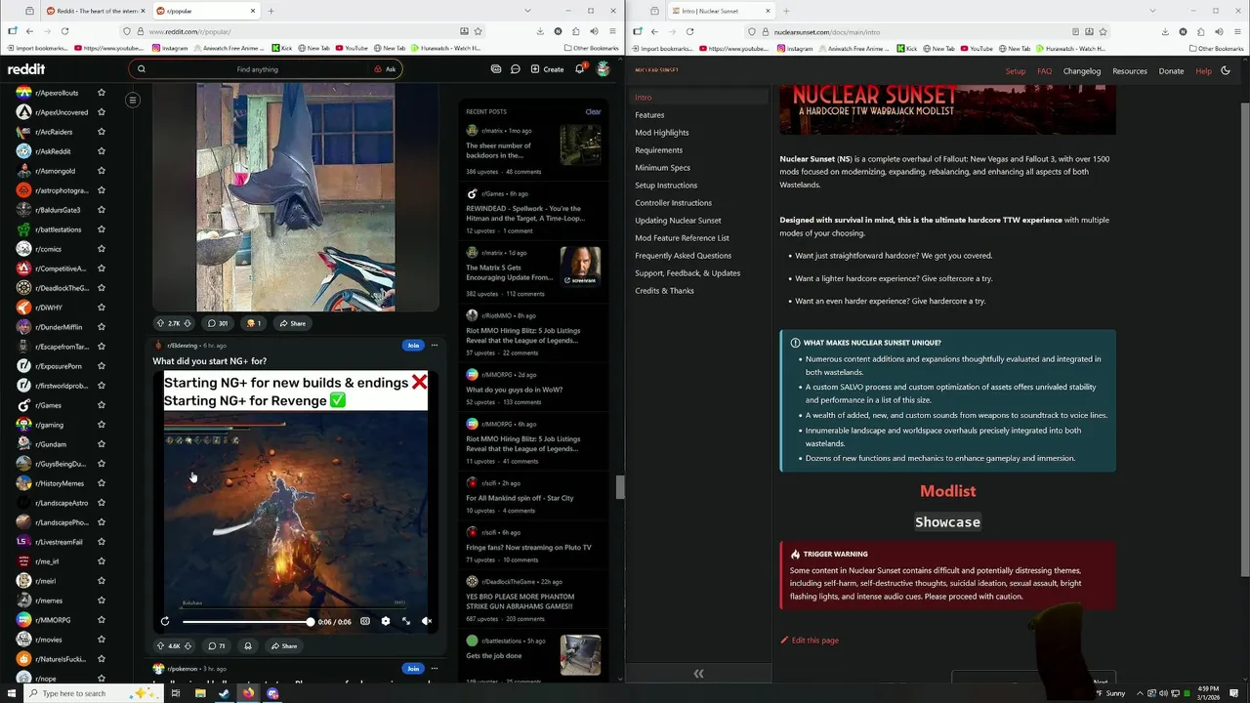Open the r/battlestations Gets the job done thumbnail

[x=580, y=655]
